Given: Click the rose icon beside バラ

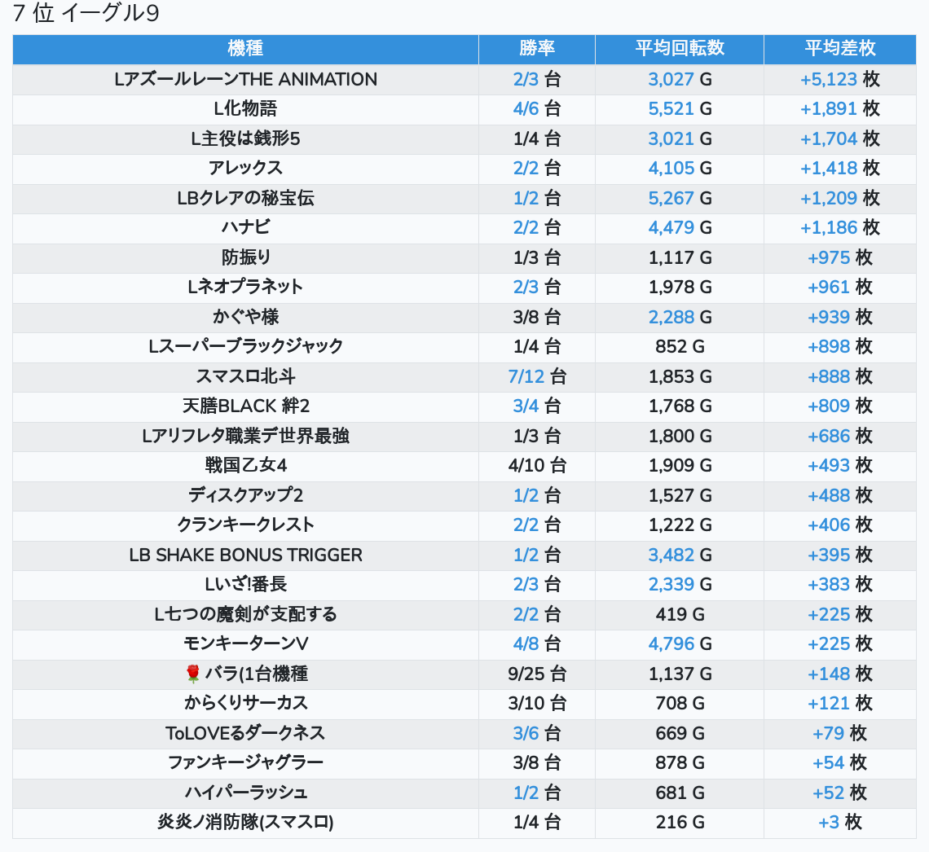Looking at the screenshot, I should tap(192, 674).
